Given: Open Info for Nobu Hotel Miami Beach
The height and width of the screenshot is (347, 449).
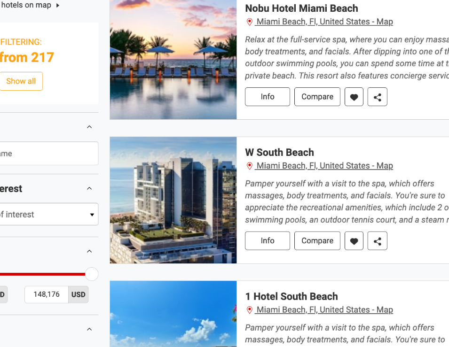Looking at the screenshot, I should 268,97.
